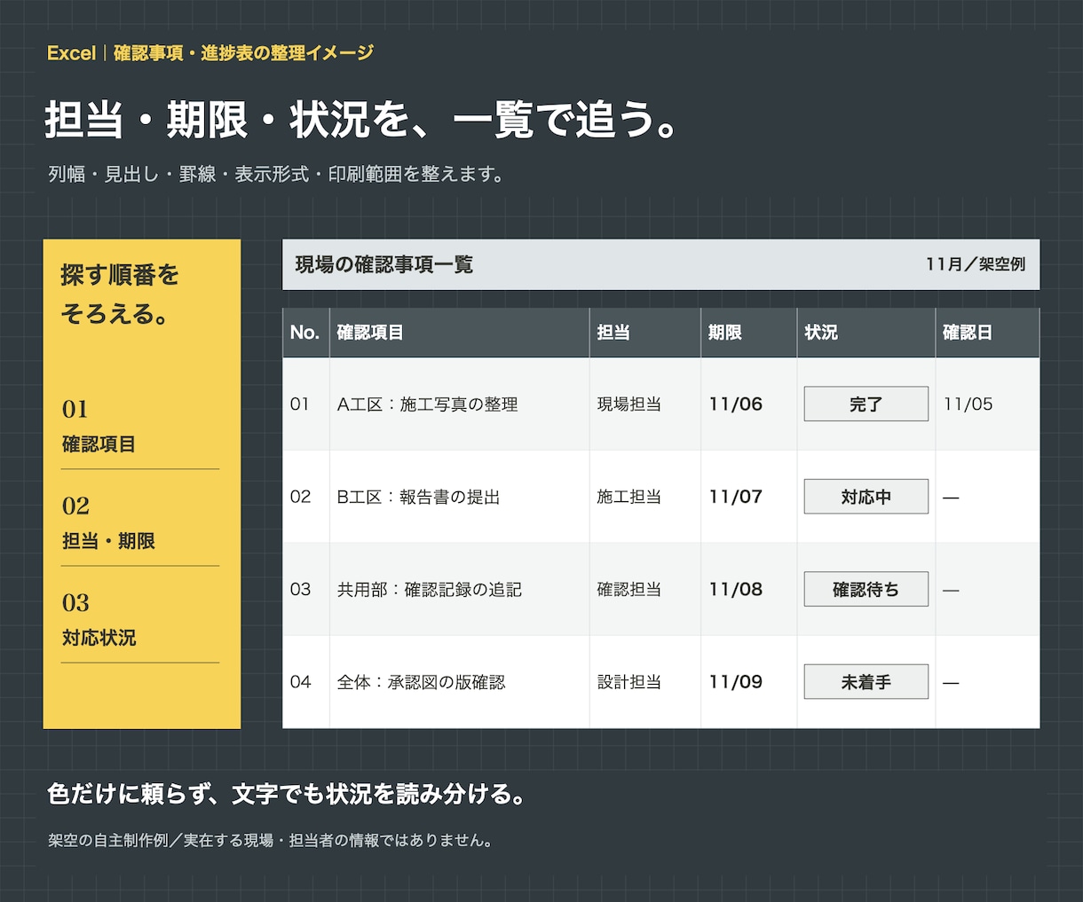1083x902 pixels.
Task: Click the yellow card heading 探す順番をそろえる。
Action: click(x=120, y=294)
